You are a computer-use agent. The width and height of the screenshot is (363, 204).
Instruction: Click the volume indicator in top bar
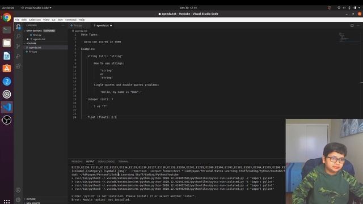[x=344, y=8]
